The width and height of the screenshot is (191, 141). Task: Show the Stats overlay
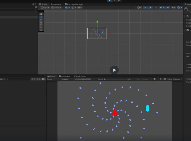pyautogui.click(x=169, y=79)
